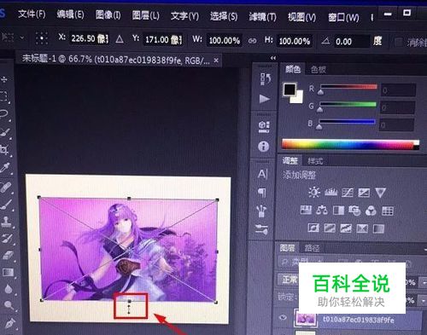
Task: Select the History Brush tool
Action: click(x=7, y=238)
